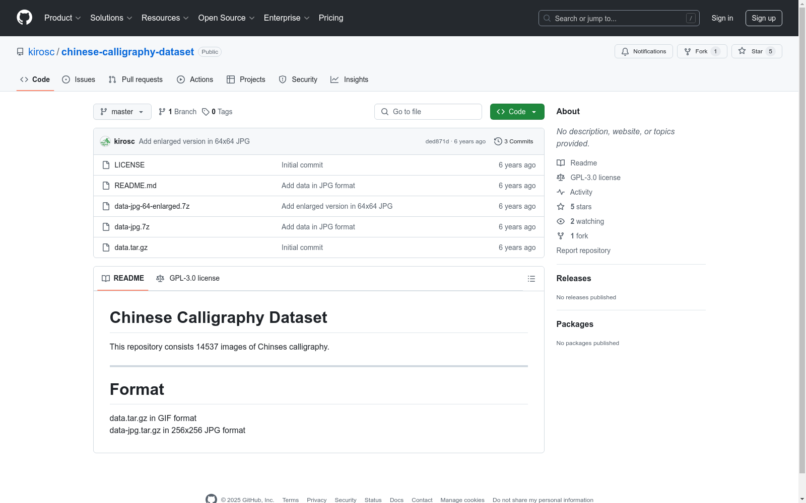This screenshot has height=503, width=806.
Task: Open the green Code dropdown button
Action: pos(517,112)
